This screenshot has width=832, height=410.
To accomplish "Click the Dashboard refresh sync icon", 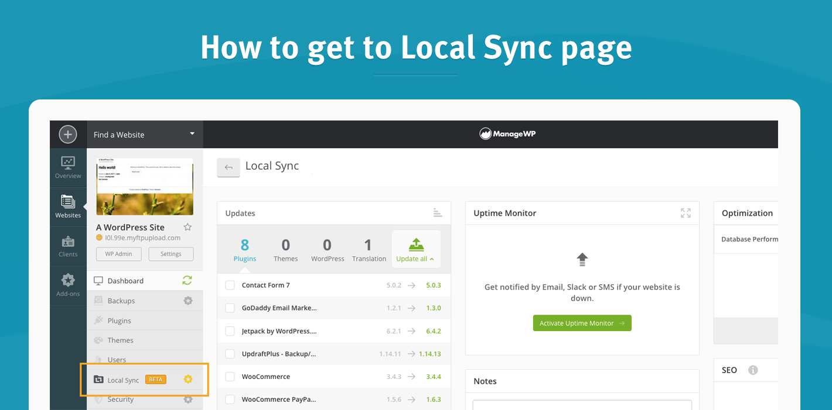I will (x=187, y=281).
